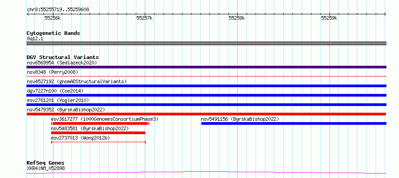399x178 pixels.
Task: Open the nsv5479352 (ByrskaBishop2022) label
Action: click(66, 110)
